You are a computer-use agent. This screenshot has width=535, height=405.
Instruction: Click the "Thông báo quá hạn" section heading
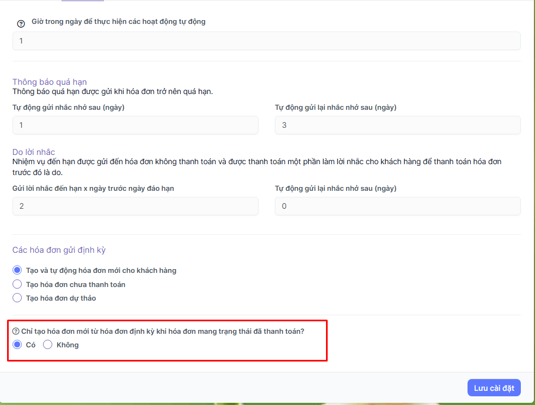coord(50,82)
